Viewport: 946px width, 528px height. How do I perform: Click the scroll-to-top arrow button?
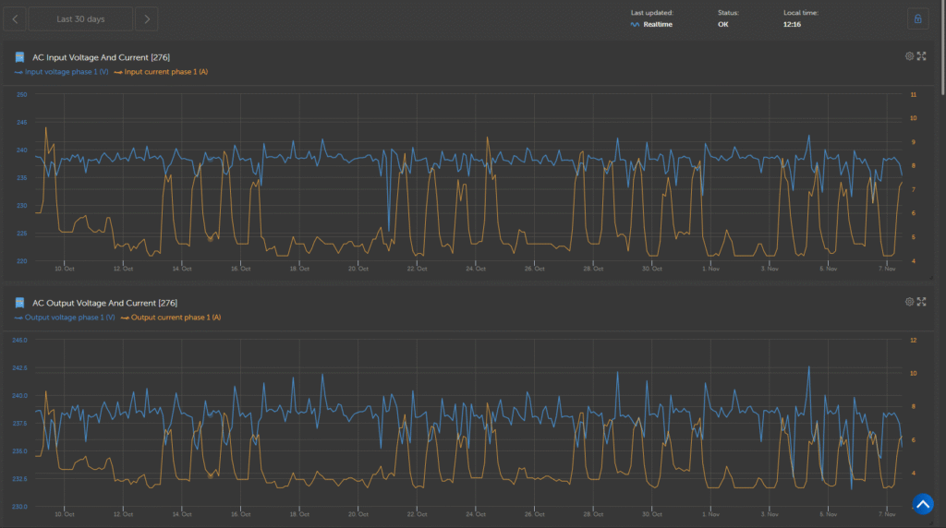point(923,504)
